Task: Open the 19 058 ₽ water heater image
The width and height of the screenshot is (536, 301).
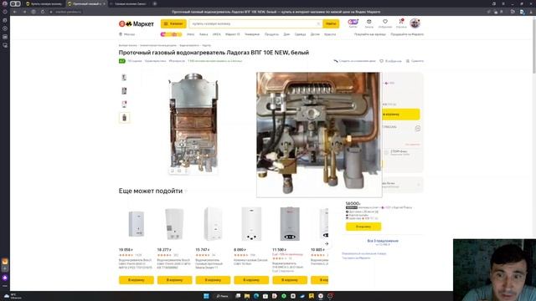Action: coord(136,224)
